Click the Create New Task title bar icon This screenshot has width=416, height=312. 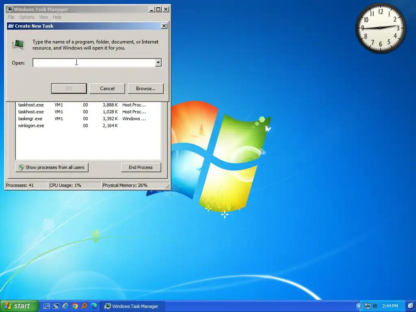11,26
